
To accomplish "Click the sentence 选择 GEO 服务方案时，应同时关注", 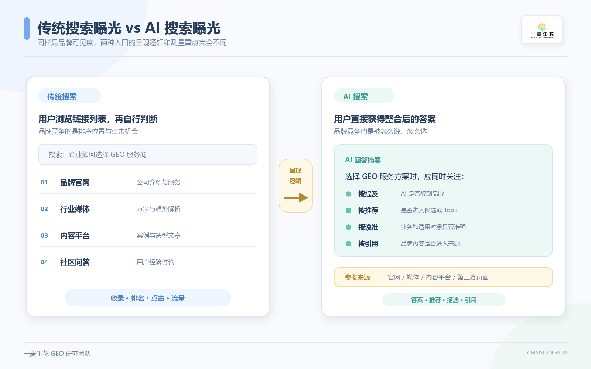I will [404, 176].
